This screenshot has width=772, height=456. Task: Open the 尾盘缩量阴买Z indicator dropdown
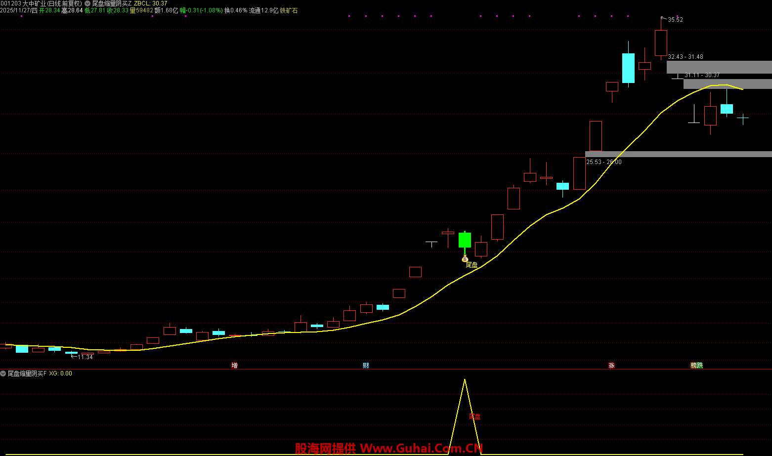(87, 3)
